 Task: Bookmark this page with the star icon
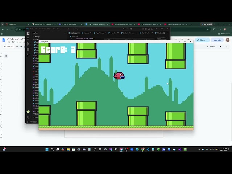208,29
